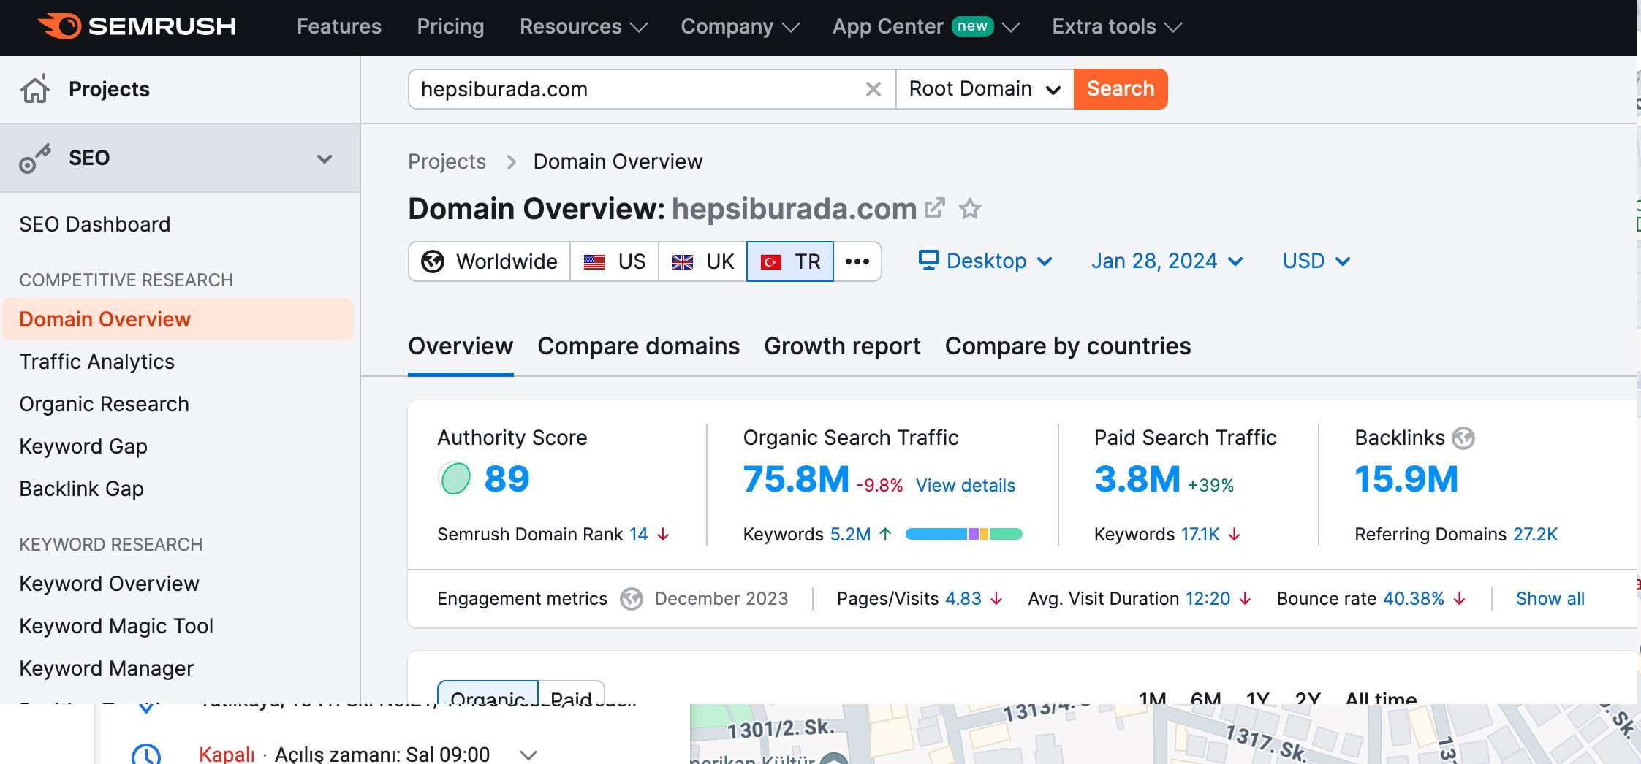
Task: Click the three-dots more countries button
Action: [857, 261]
